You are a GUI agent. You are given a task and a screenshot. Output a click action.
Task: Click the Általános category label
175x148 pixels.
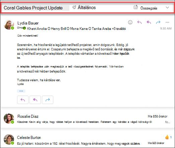pyautogui.click(x=87, y=7)
